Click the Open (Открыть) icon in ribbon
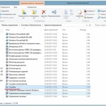This screenshot has height=106, width=106. click(85, 11)
